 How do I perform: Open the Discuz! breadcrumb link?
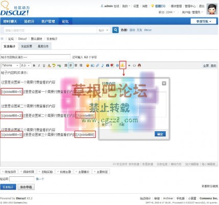point(23,39)
